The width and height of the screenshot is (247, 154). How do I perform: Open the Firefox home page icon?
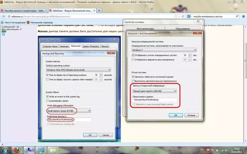[x=243, y=16]
